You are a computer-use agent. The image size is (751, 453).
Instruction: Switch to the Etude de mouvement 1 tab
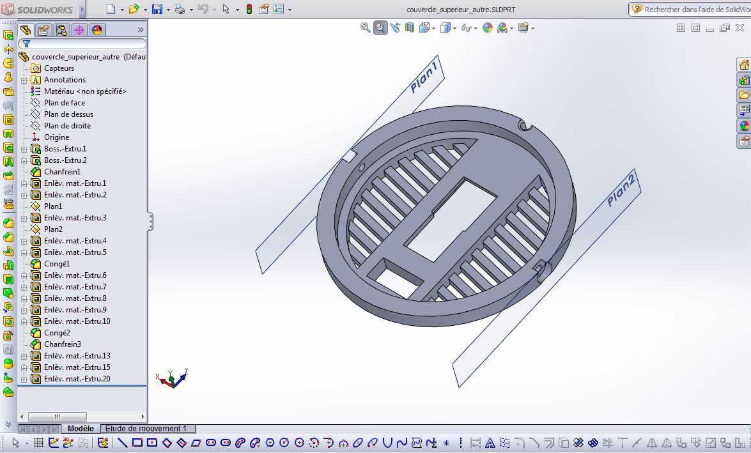pos(147,429)
